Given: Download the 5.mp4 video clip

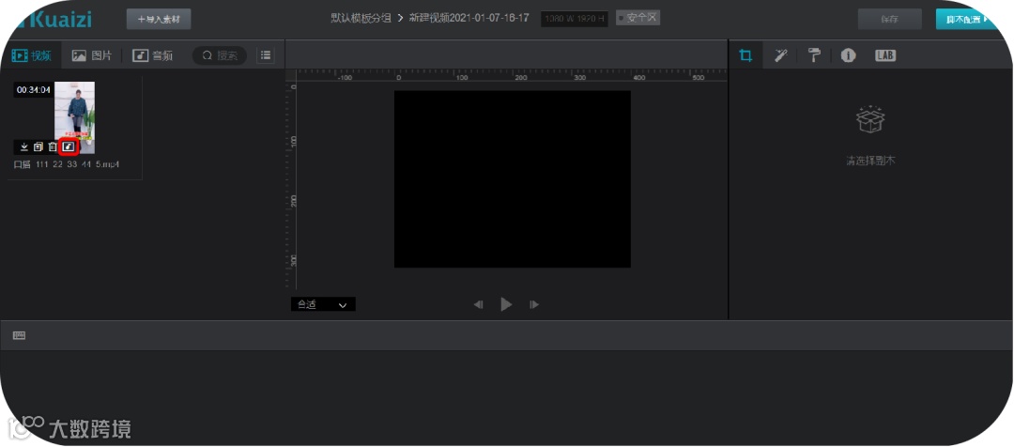Looking at the screenshot, I should tap(23, 146).
